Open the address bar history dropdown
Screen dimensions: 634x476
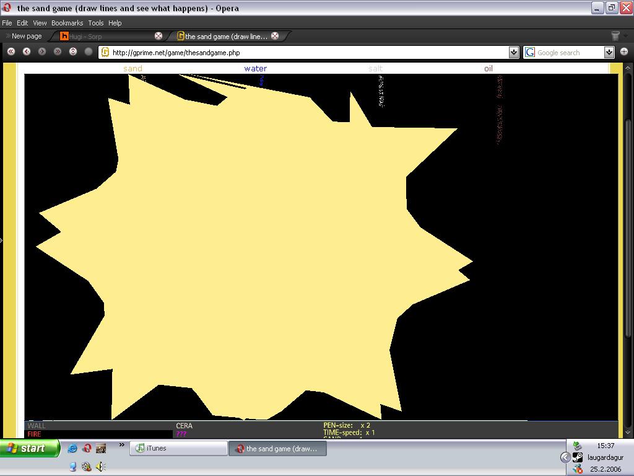point(514,52)
